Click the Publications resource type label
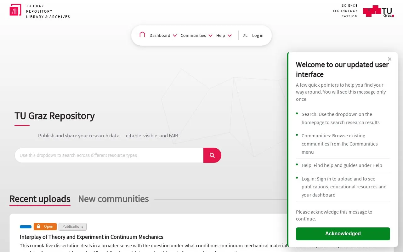The image size is (403, 252). (x=72, y=226)
